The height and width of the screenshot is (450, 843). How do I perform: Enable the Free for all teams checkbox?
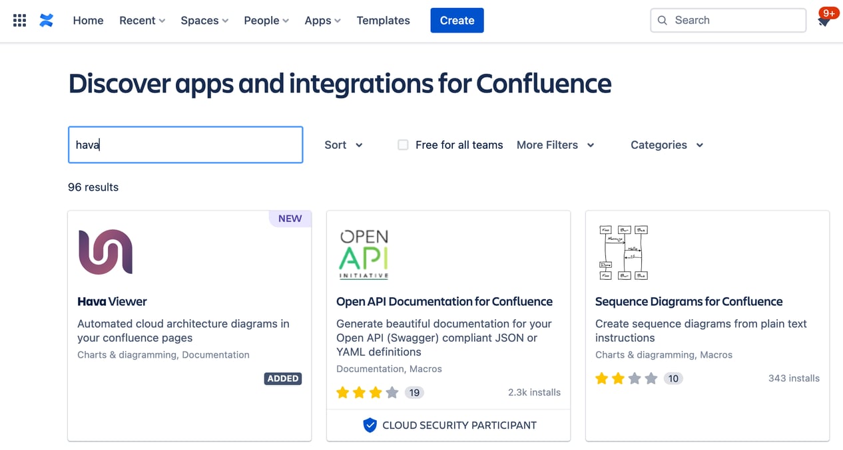[x=403, y=144]
